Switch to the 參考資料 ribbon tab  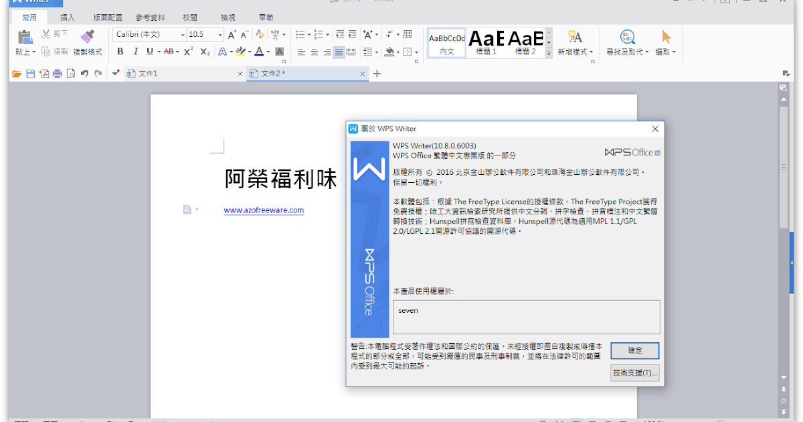150,17
